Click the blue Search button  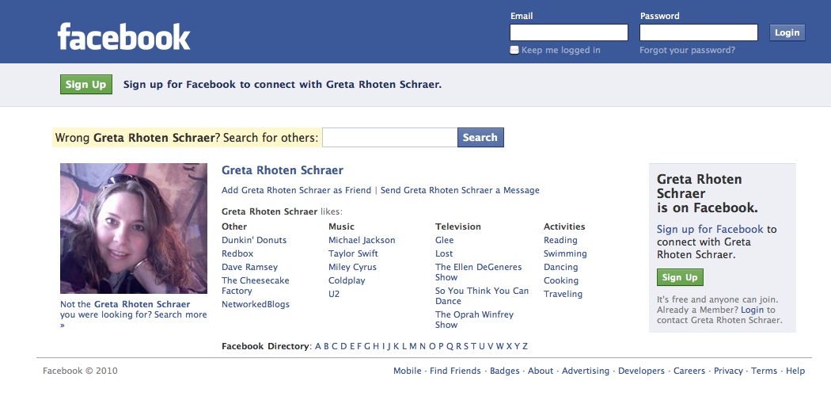click(480, 137)
